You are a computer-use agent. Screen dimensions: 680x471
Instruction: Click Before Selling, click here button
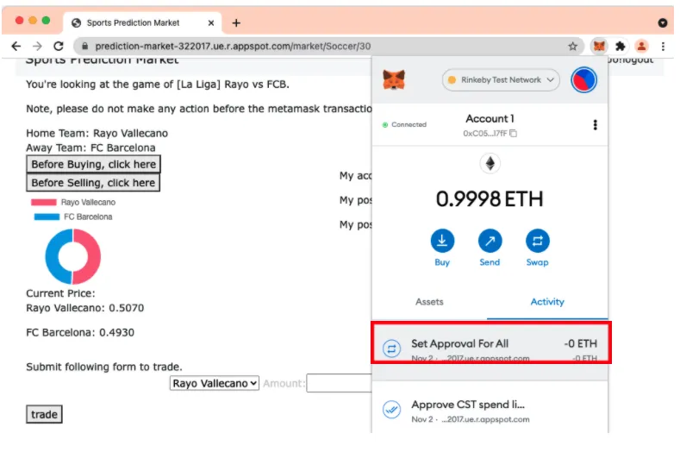coord(93,183)
